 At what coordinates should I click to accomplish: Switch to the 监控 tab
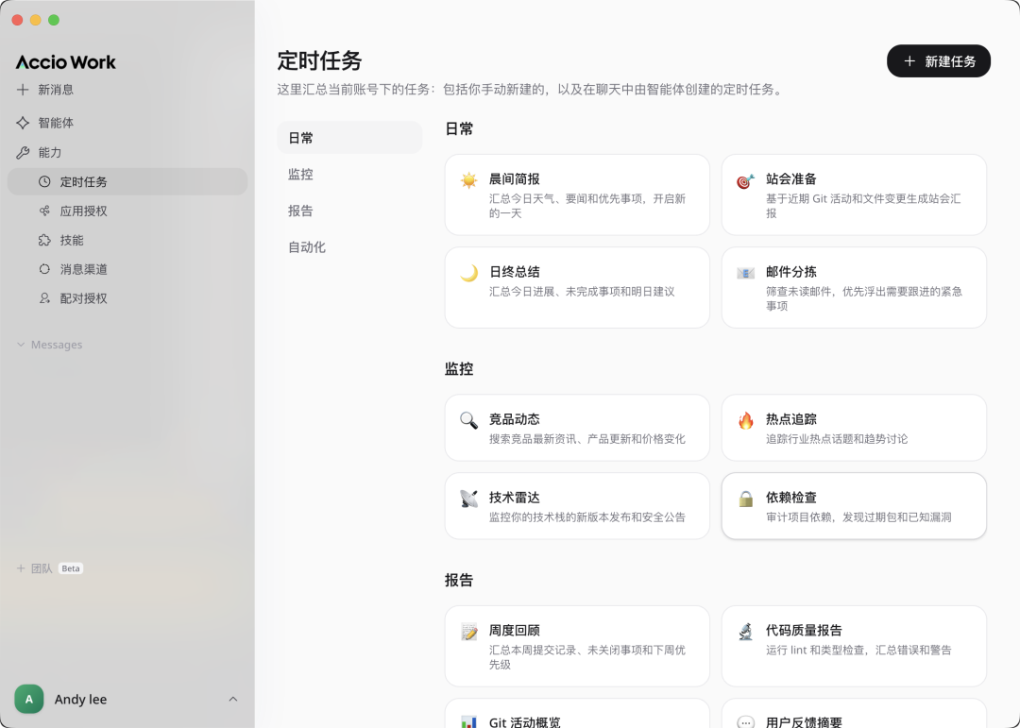click(300, 174)
